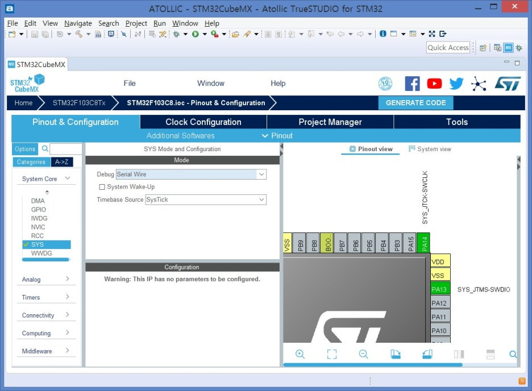Click the ST logo in the header
The width and height of the screenshot is (532, 391).
point(508,84)
